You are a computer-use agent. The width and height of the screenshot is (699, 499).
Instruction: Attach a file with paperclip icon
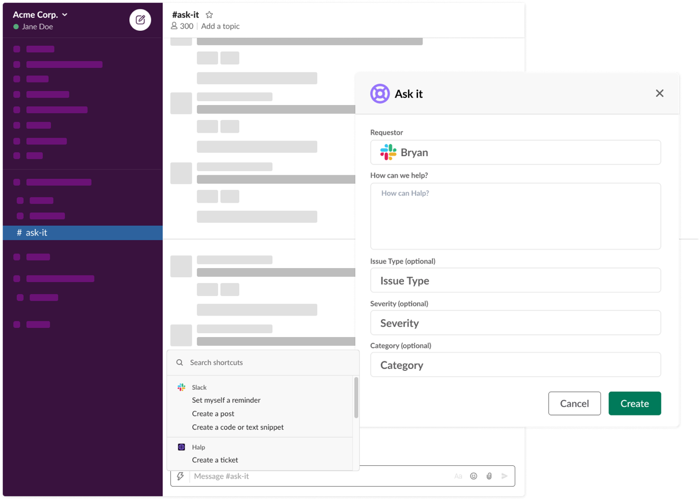tap(489, 476)
